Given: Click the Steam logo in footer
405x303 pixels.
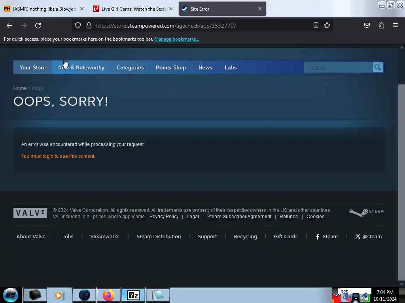Looking at the screenshot, I should pyautogui.click(x=367, y=213).
